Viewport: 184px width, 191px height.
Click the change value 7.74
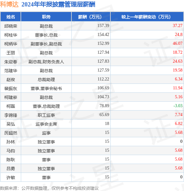(179, 115)
